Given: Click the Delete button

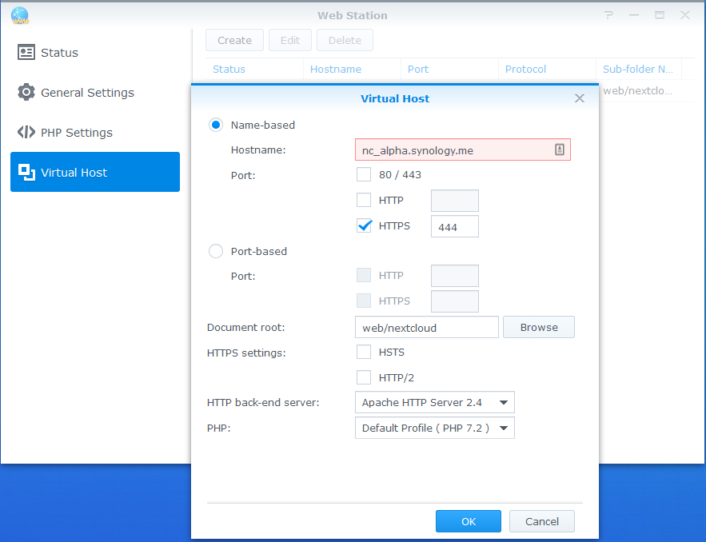Looking at the screenshot, I should pos(345,40).
